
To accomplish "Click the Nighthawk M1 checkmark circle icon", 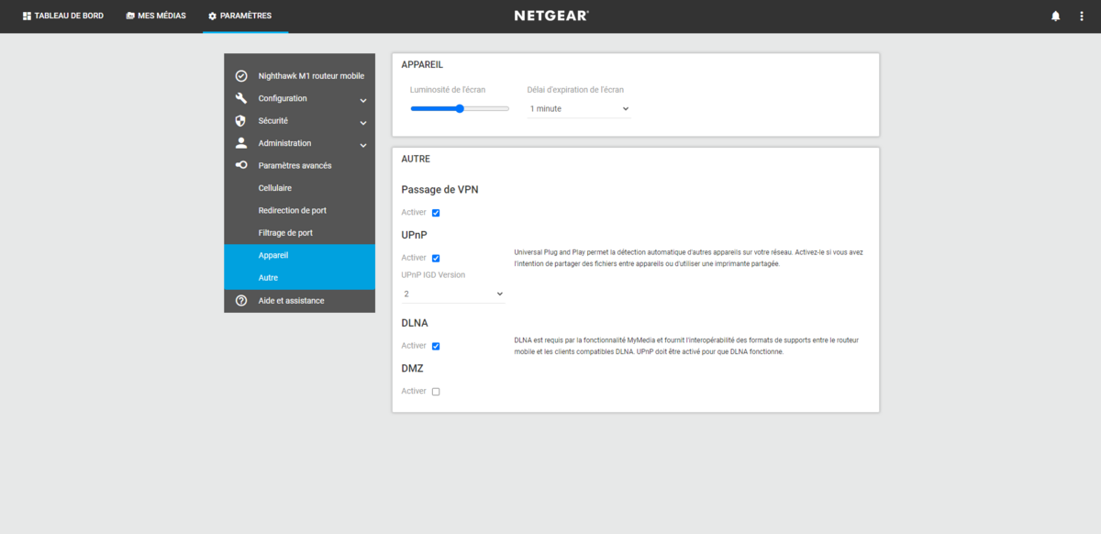I will coord(241,76).
